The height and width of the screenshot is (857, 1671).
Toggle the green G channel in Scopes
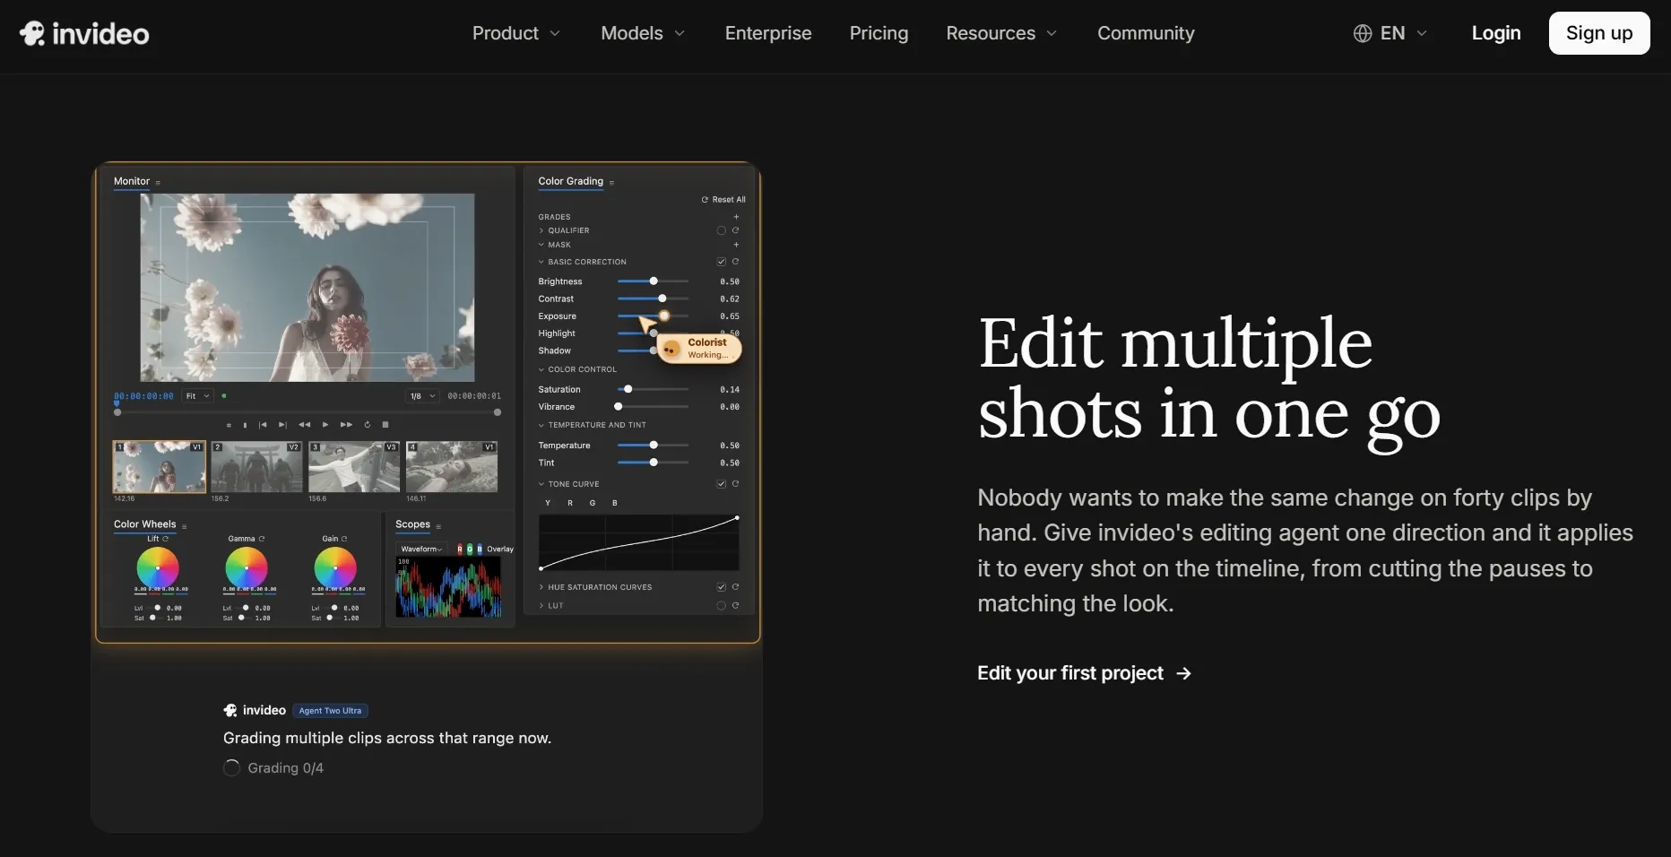(470, 550)
